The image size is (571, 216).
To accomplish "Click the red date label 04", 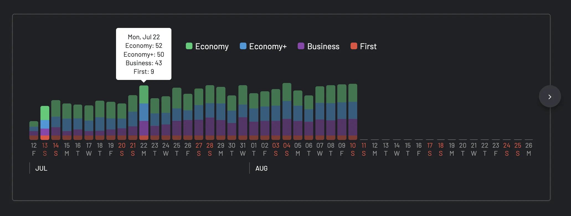I will point(287,149).
